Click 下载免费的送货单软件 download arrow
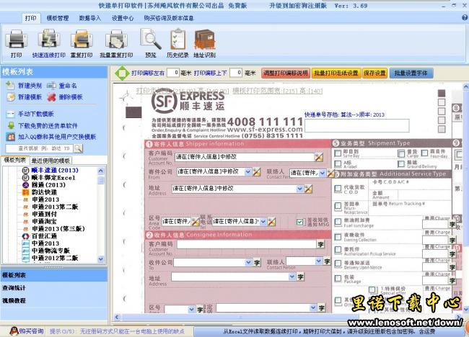Image resolution: width=469 pixels, height=337 pixels. [11, 125]
